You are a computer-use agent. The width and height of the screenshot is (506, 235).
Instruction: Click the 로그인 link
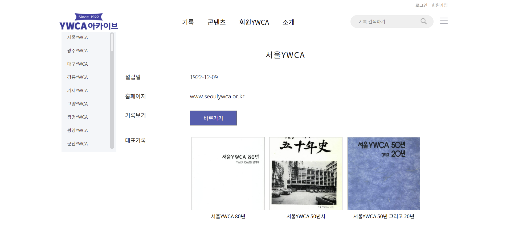coord(421,5)
